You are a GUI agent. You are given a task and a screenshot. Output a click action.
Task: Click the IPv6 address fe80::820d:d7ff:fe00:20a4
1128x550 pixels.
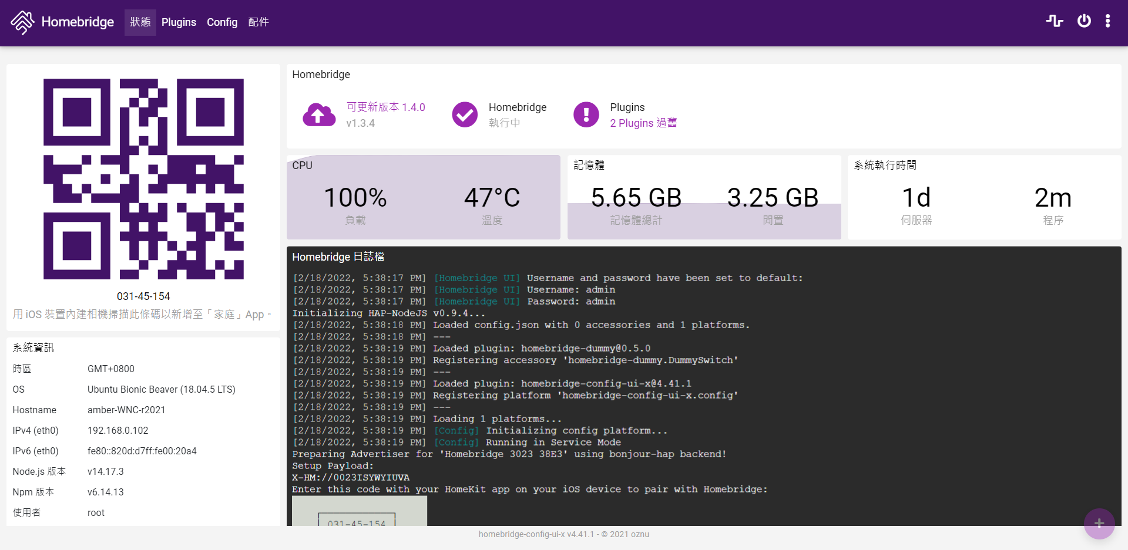(x=142, y=451)
